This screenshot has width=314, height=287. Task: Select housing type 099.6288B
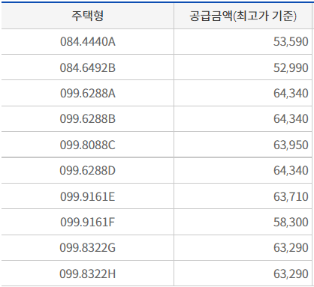coord(88,118)
